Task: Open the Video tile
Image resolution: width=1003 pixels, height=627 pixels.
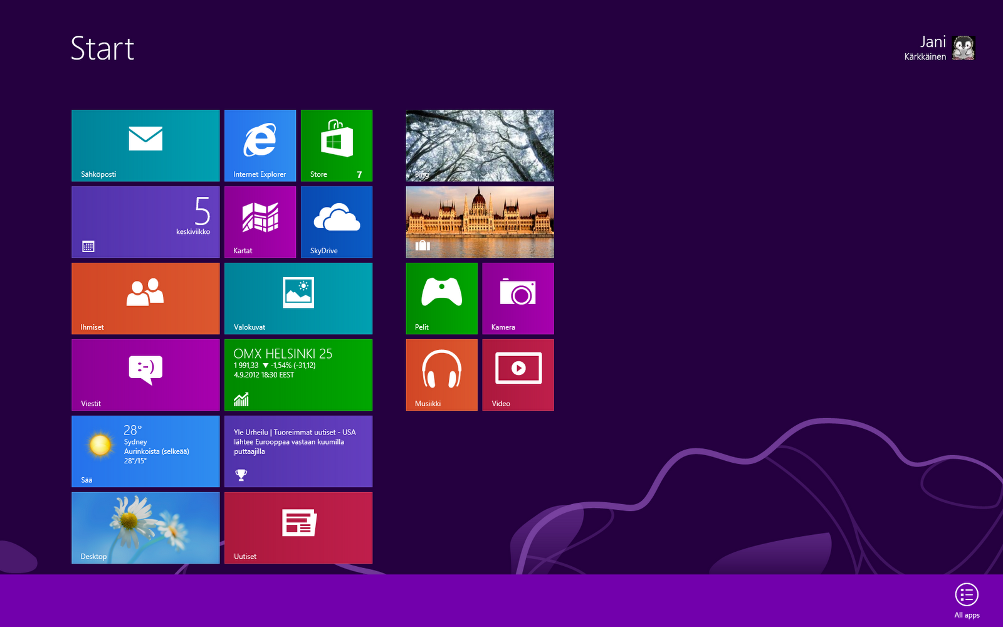Action: point(518,375)
